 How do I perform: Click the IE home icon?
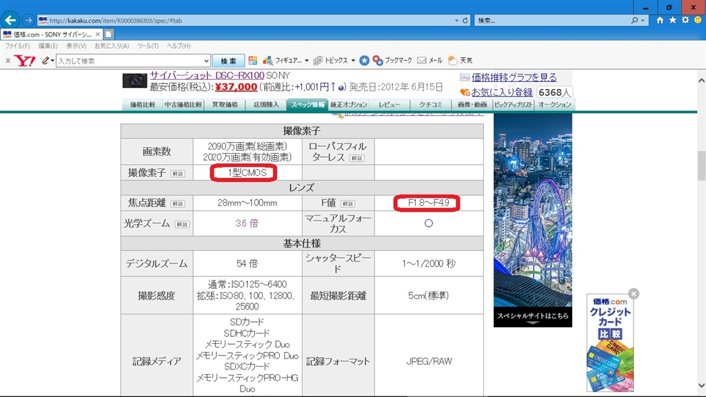click(x=660, y=21)
